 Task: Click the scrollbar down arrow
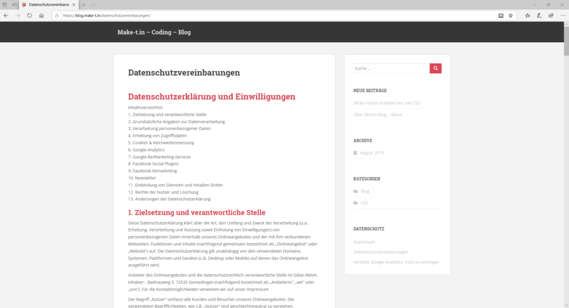coord(566,305)
